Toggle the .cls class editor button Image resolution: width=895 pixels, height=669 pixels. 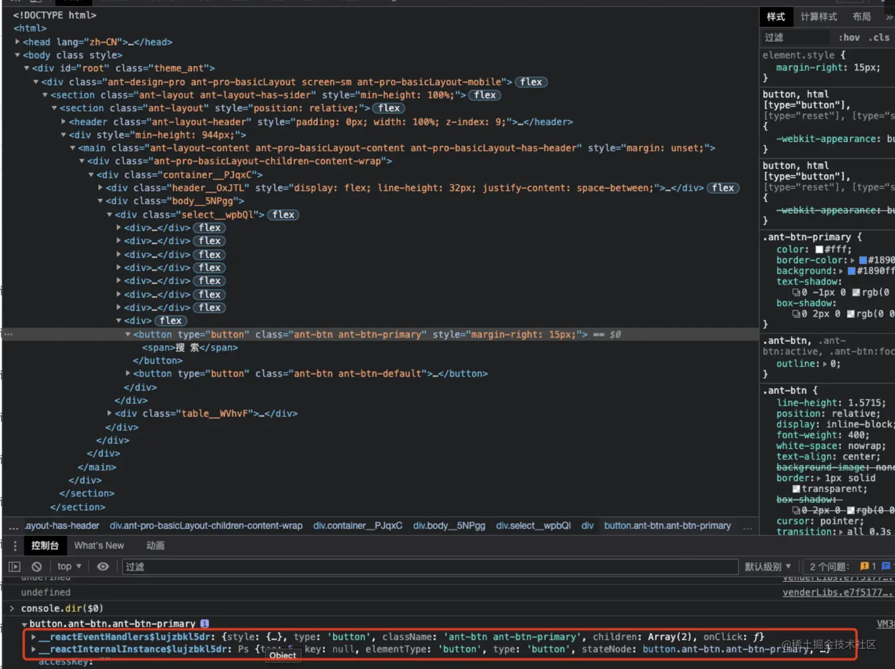coord(879,37)
